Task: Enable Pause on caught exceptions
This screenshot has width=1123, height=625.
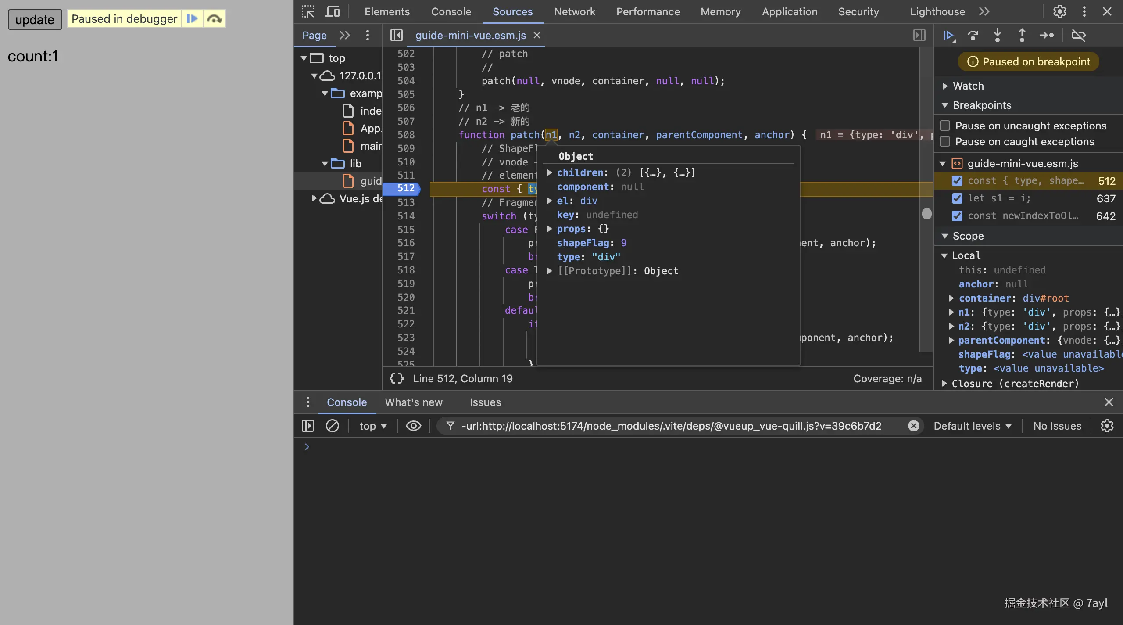Action: [945, 142]
